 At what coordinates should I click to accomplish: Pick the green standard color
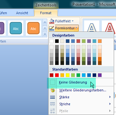click(x=78, y=75)
